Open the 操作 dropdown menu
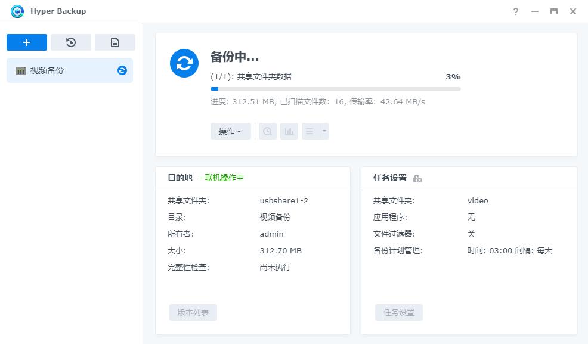This screenshot has height=344, width=588. pos(231,131)
